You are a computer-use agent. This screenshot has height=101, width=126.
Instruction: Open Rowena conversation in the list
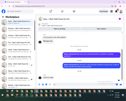[x=17, y=30]
